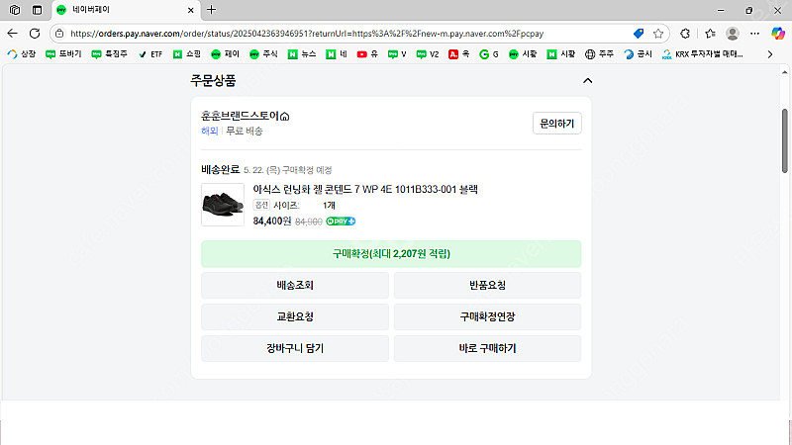Toggle the vertical tabs icon
Screen dimensions: 792x445
pos(37,10)
